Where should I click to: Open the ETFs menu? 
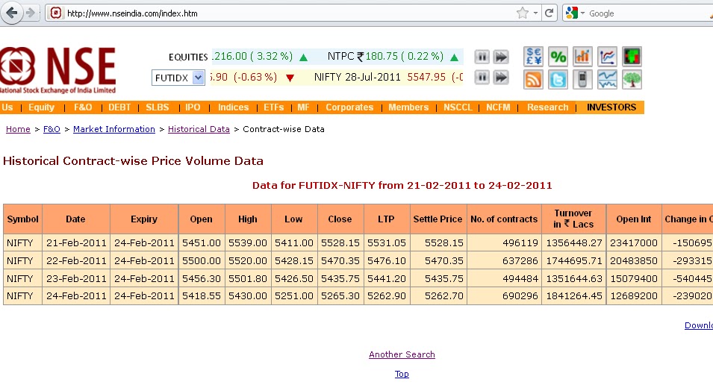(274, 107)
